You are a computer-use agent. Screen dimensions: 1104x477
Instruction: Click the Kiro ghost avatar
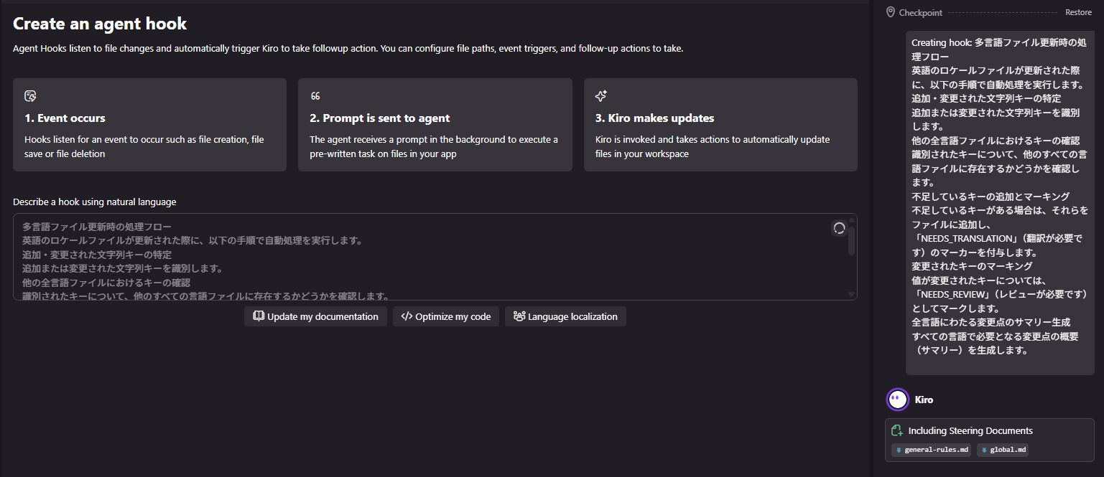pos(898,400)
